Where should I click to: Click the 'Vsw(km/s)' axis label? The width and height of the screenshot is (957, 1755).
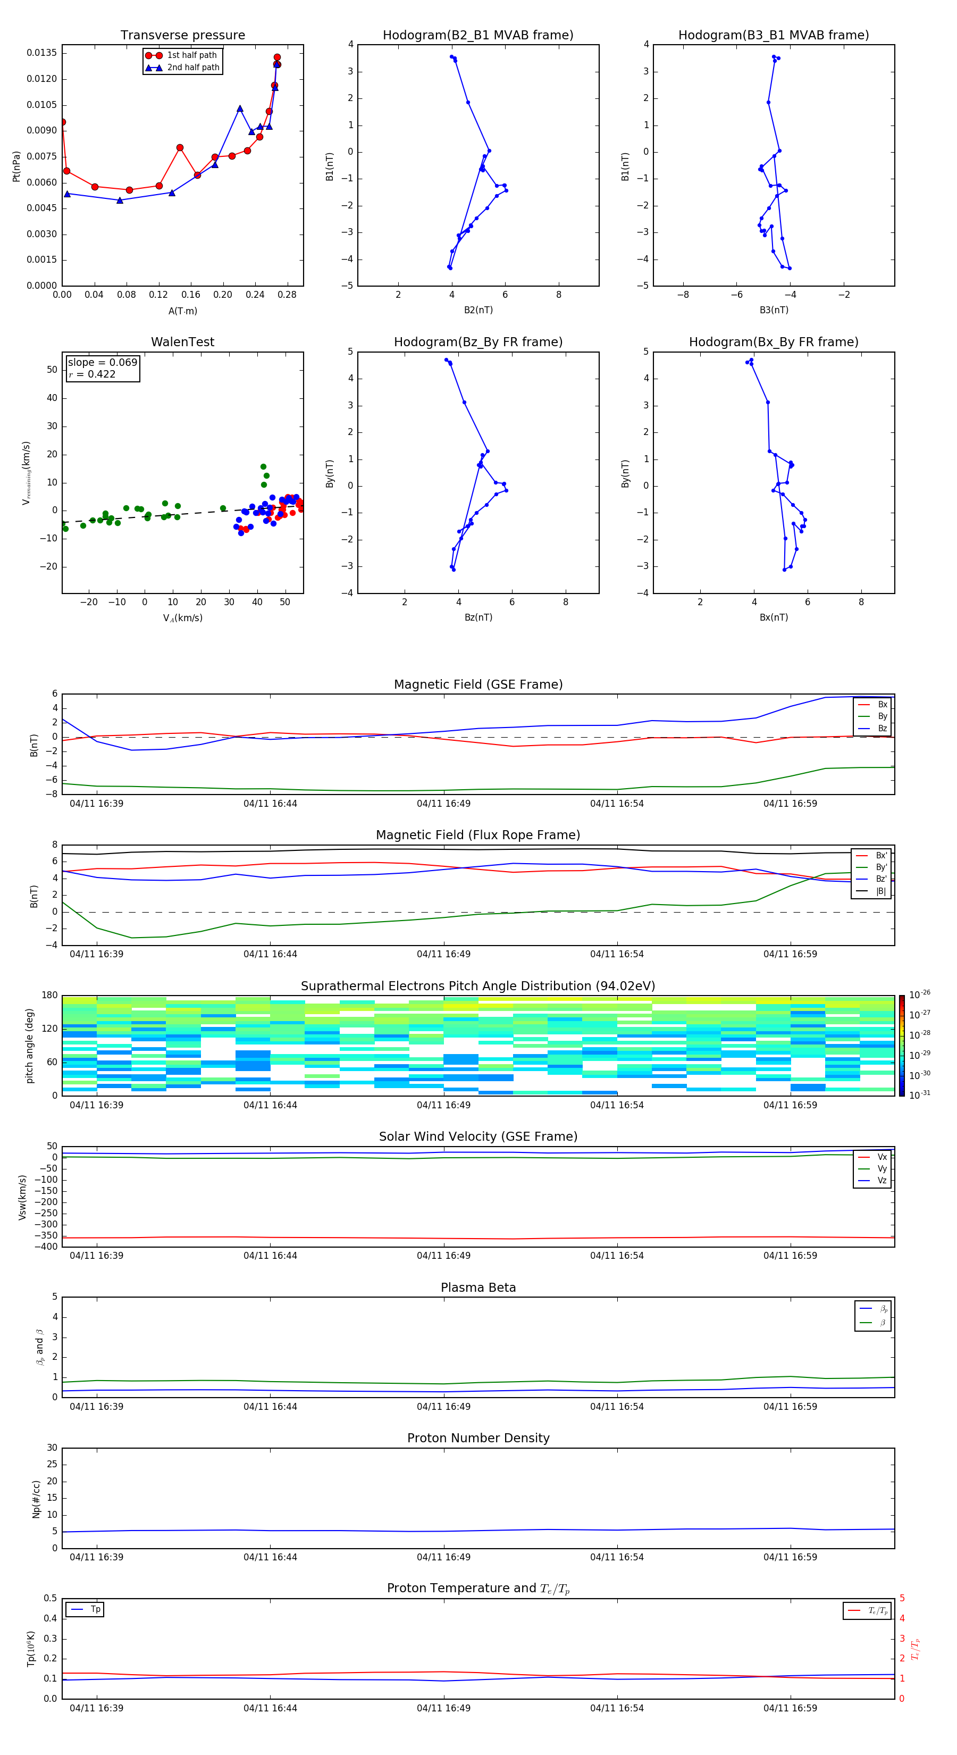(x=22, y=1197)
